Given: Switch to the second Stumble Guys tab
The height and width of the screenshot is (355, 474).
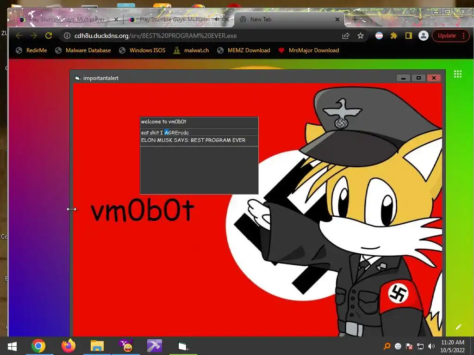Looking at the screenshot, I should pyautogui.click(x=175, y=19).
